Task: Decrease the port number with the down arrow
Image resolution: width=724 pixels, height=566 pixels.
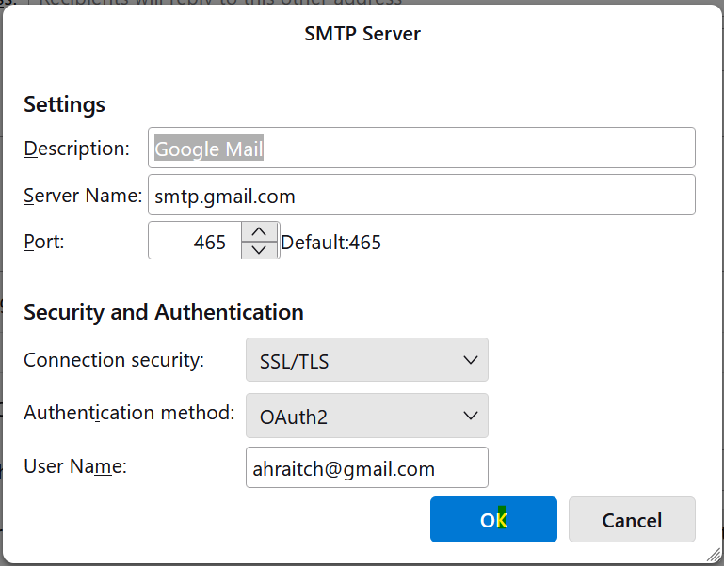Action: tap(260, 250)
